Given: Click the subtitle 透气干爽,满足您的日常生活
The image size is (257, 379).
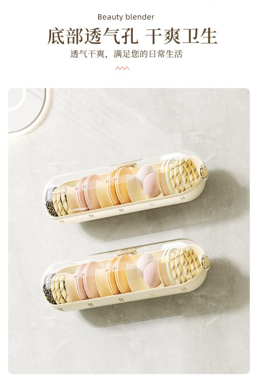Looking at the screenshot, I should click(126, 54).
